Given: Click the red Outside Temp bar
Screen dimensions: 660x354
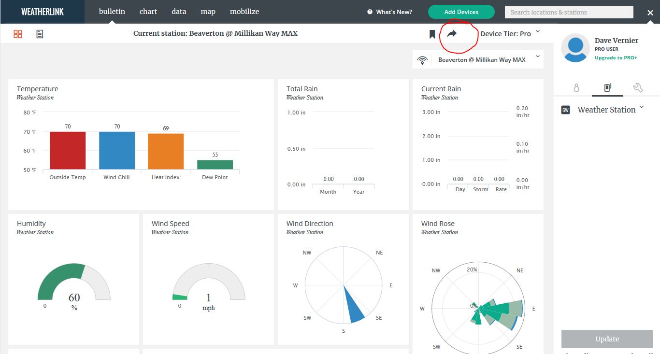Looking at the screenshot, I should point(68,150).
